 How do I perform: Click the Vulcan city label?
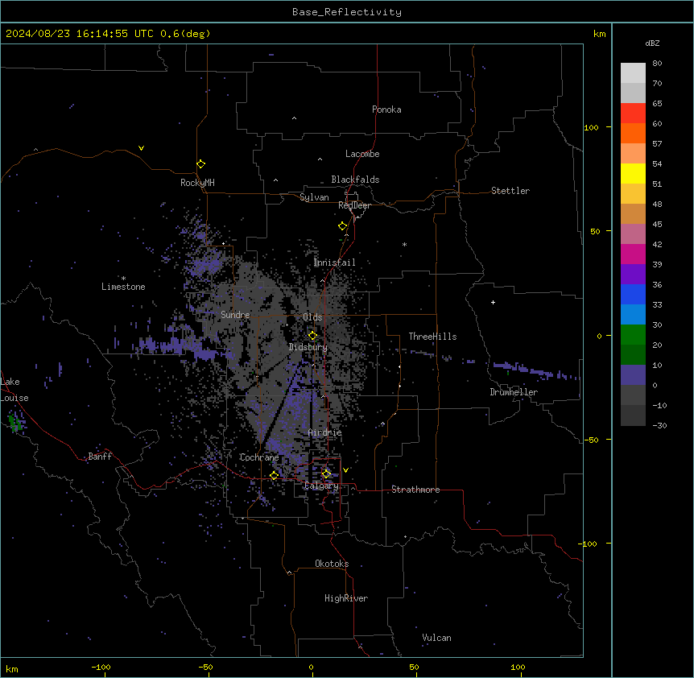click(x=436, y=638)
